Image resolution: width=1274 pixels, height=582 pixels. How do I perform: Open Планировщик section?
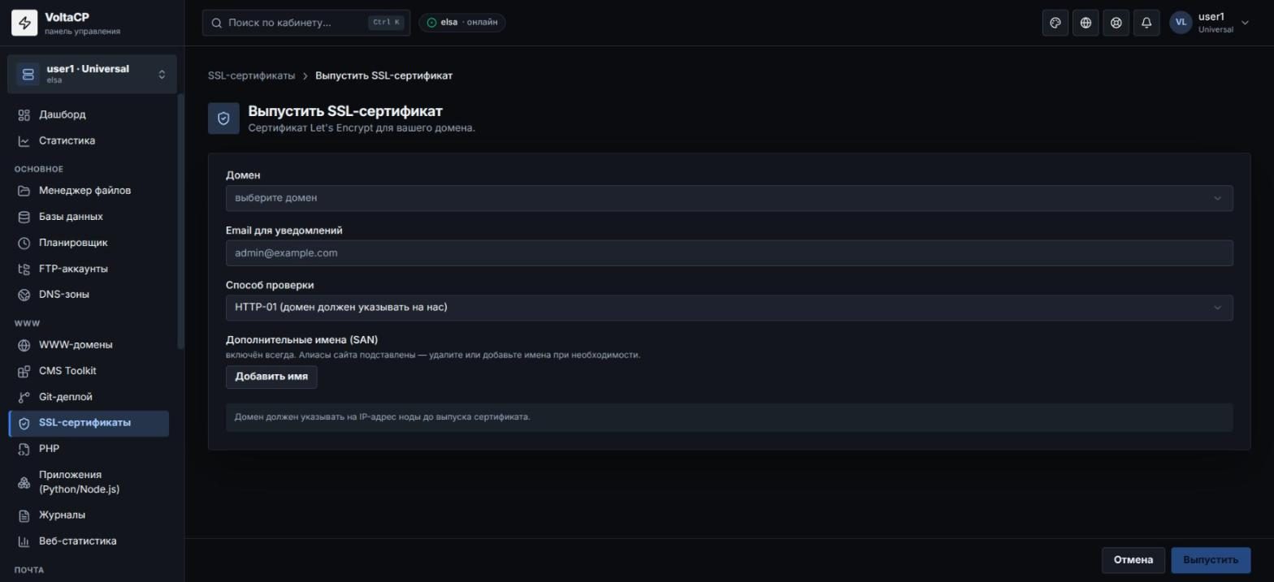89,243
